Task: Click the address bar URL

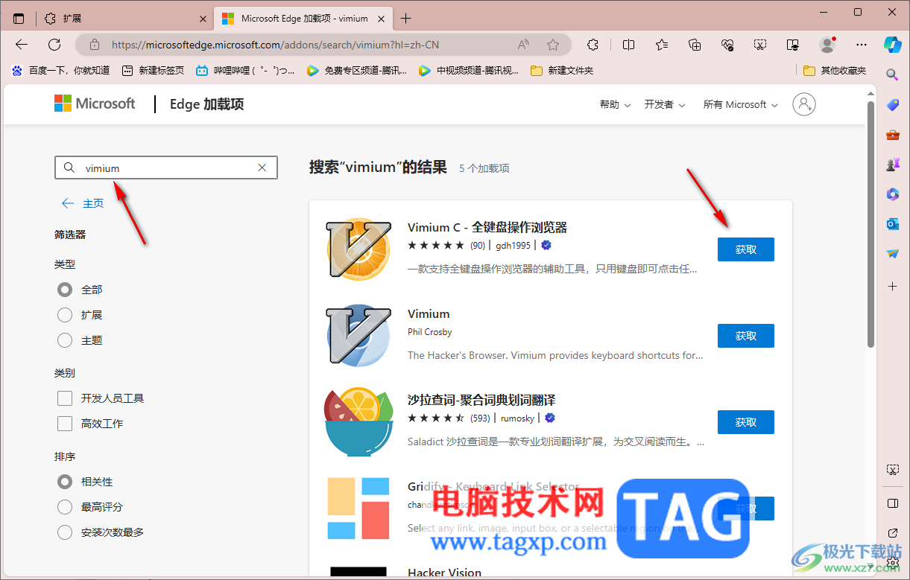Action: coord(275,45)
